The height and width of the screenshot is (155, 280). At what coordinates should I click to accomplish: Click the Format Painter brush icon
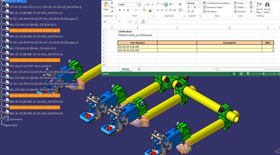[112, 12]
